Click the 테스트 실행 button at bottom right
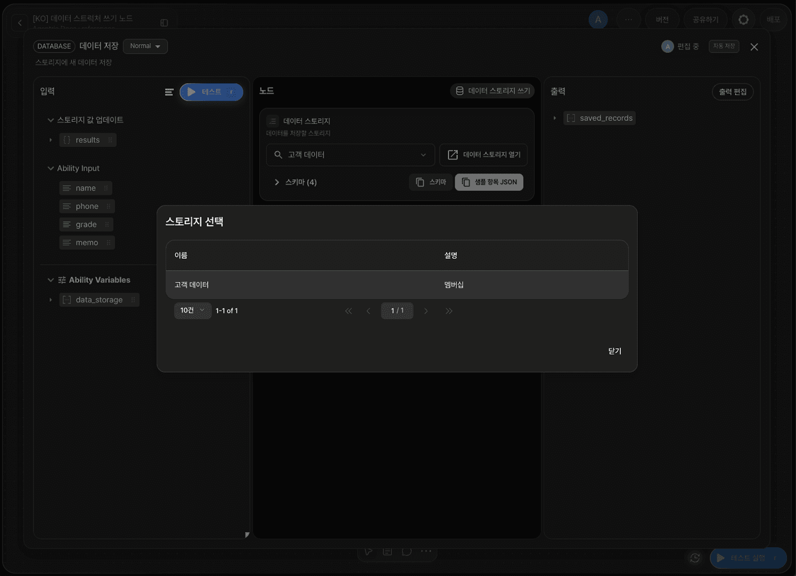Screen dimensions: 796x576 (x=748, y=558)
